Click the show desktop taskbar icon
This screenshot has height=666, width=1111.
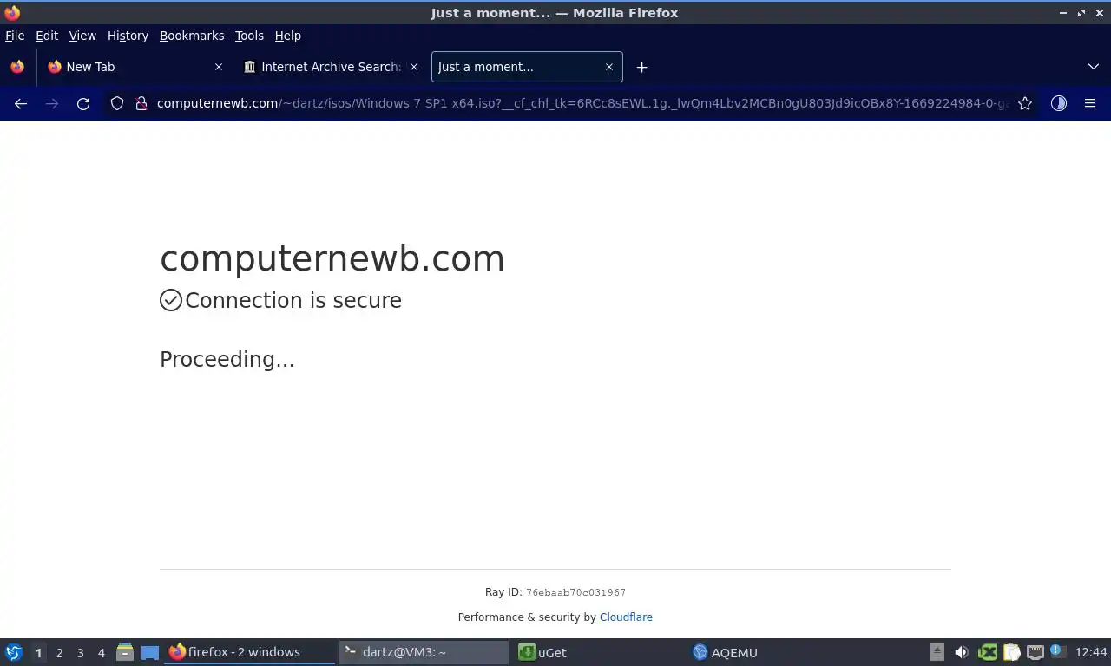(150, 652)
